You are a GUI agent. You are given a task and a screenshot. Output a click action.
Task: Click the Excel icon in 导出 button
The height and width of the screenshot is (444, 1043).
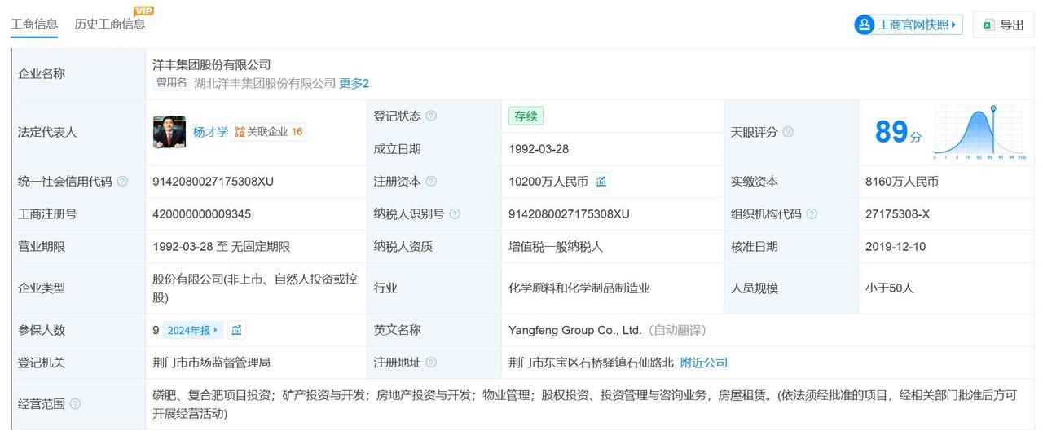[x=988, y=25]
